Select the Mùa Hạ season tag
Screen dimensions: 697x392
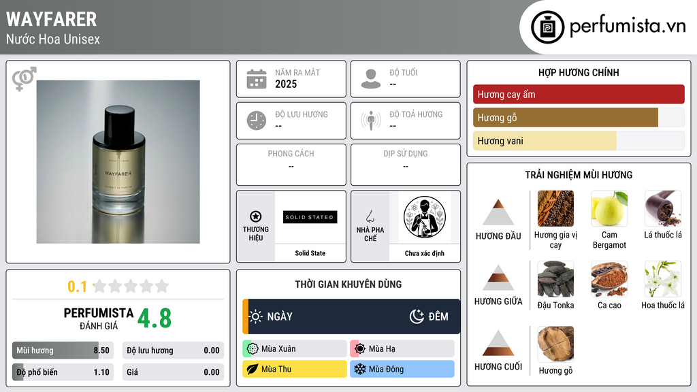coord(402,349)
